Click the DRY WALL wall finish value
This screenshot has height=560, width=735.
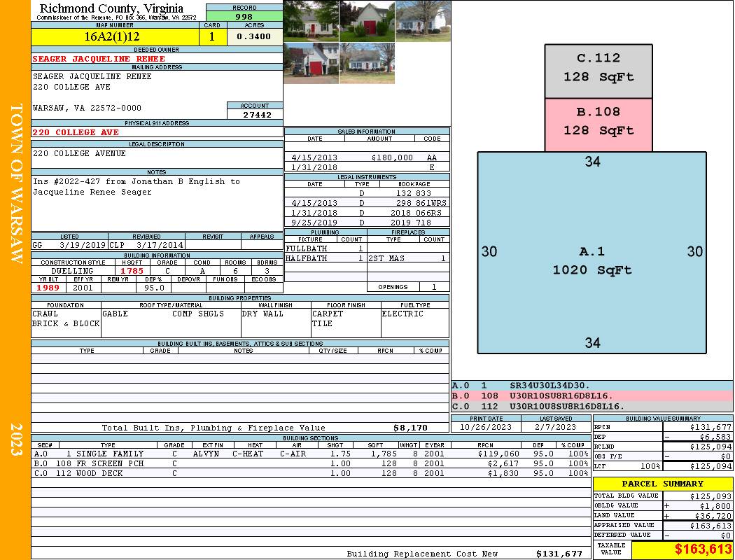tap(262, 314)
